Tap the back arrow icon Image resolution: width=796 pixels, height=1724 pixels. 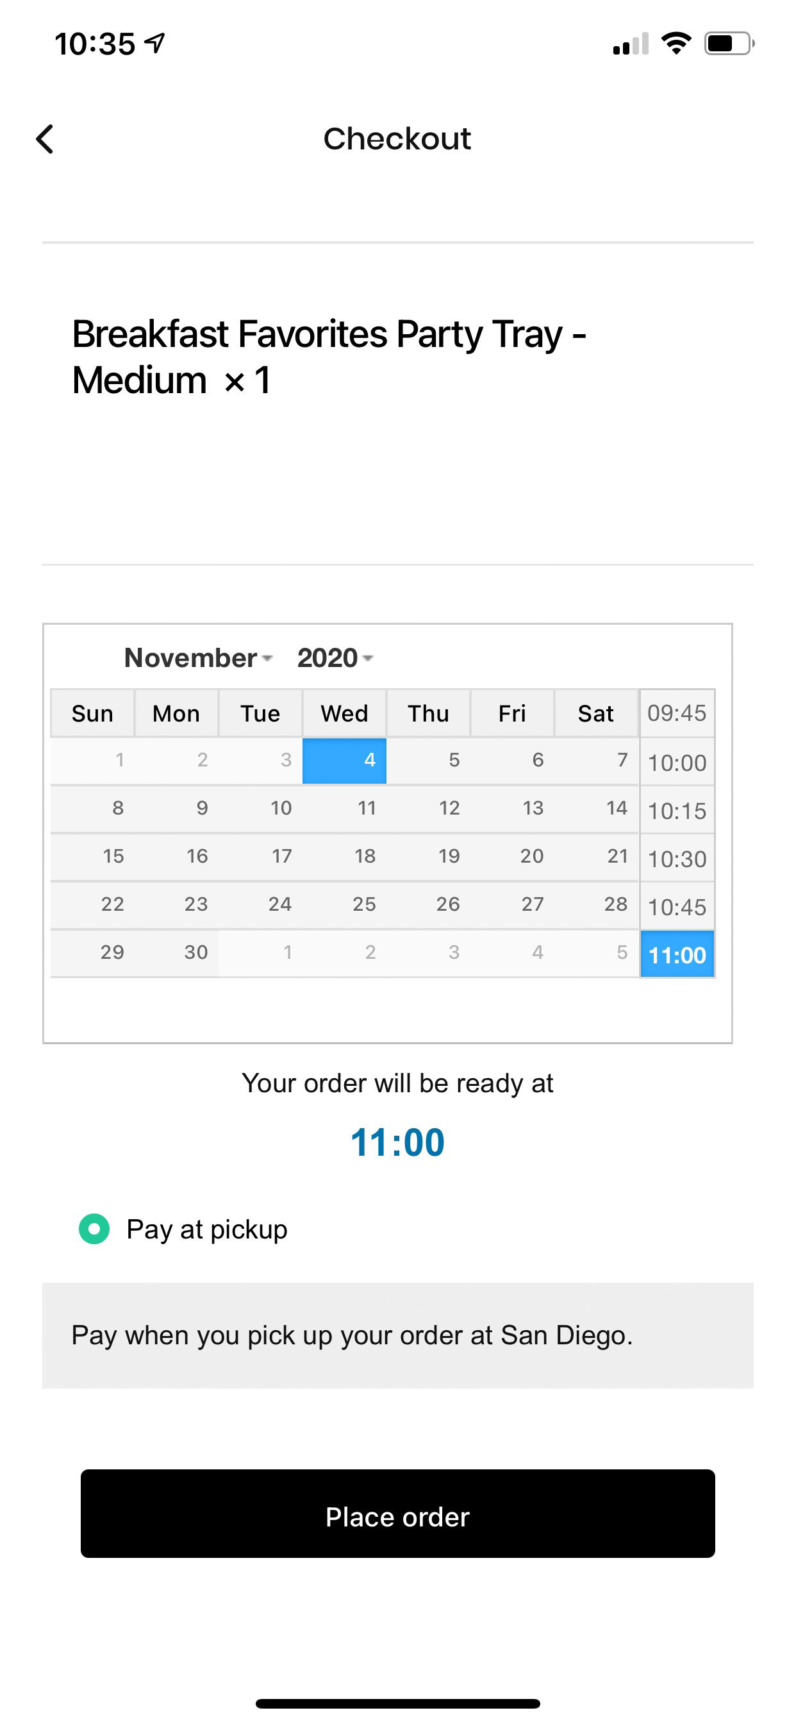pyautogui.click(x=45, y=139)
